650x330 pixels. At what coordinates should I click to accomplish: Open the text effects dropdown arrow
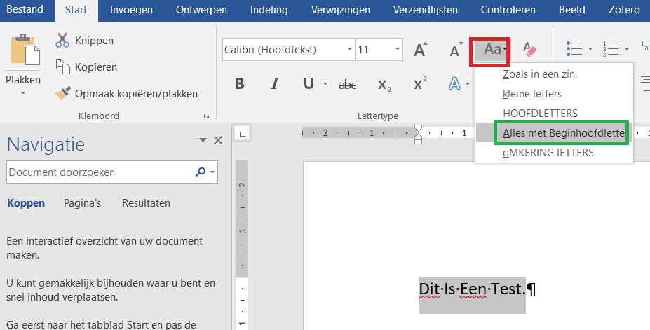(468, 84)
